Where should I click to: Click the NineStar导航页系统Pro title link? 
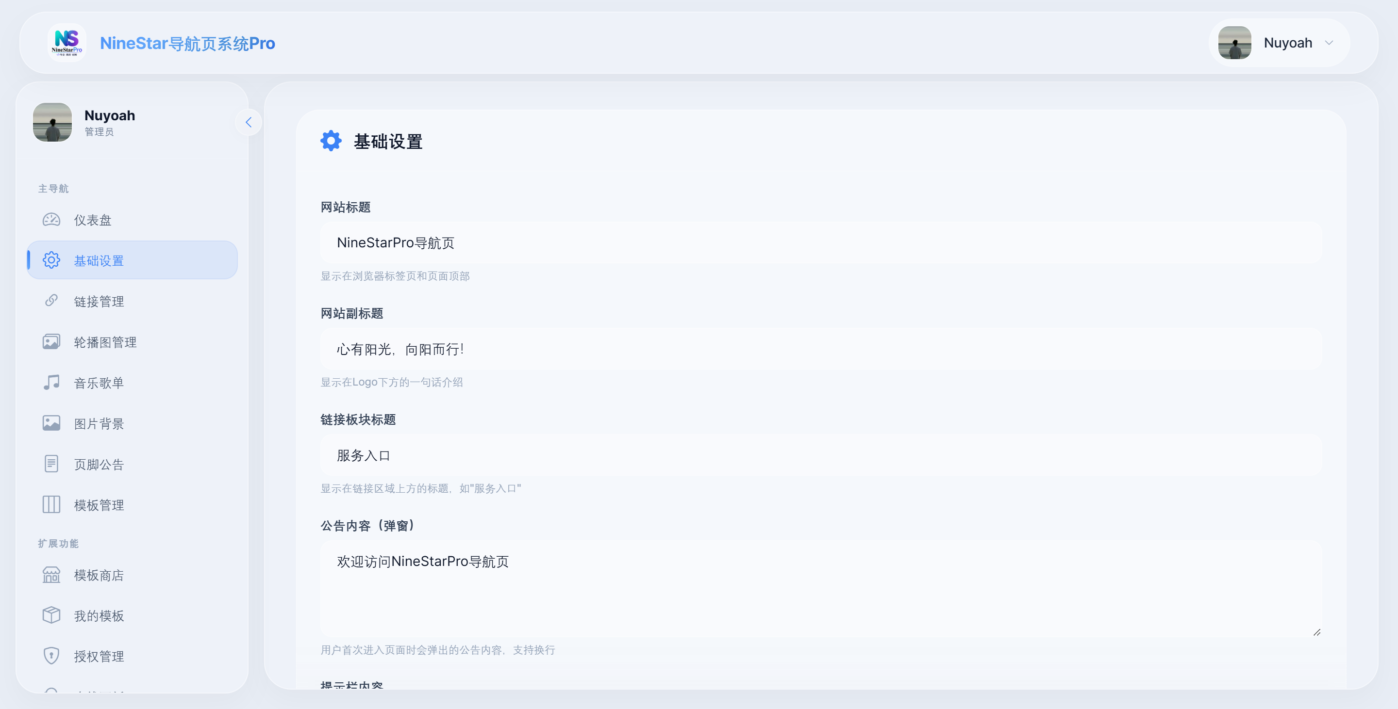187,43
